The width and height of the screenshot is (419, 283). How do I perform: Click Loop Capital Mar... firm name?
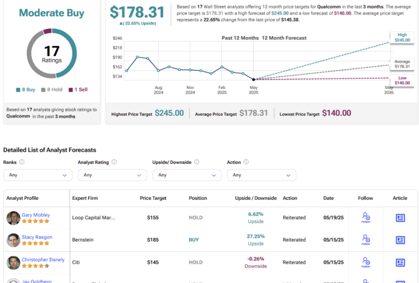tap(94, 217)
